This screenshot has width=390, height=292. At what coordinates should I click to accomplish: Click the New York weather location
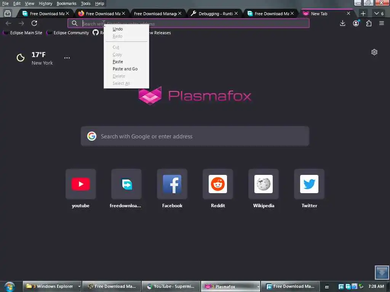(42, 63)
